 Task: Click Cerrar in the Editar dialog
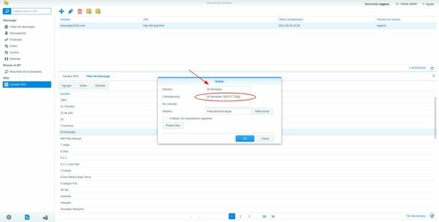pos(265,138)
